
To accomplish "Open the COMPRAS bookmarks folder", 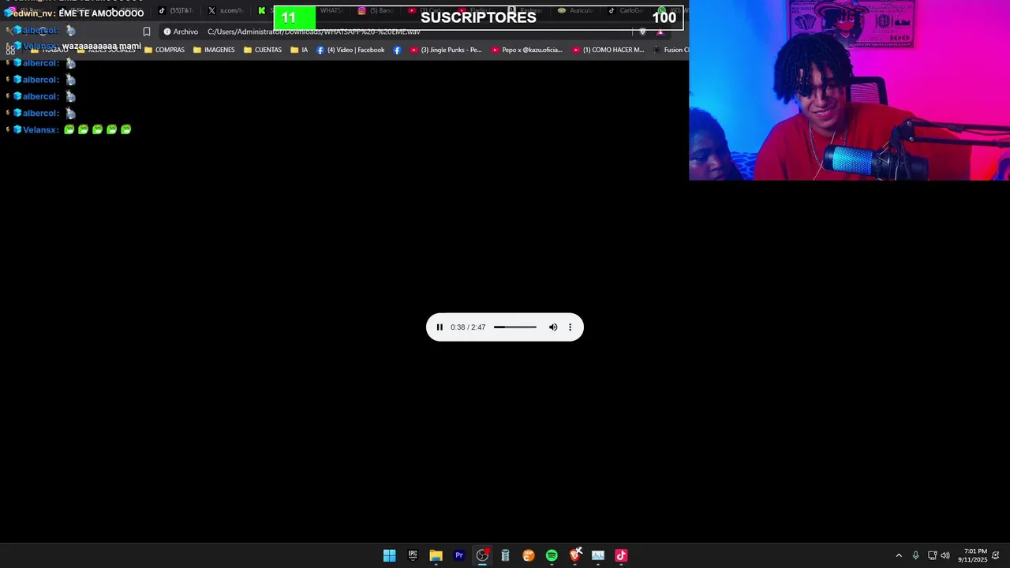I will tap(164, 50).
